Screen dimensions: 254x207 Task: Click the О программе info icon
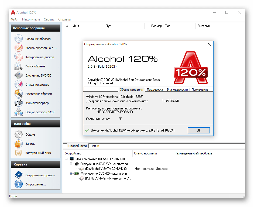[x=18, y=184]
